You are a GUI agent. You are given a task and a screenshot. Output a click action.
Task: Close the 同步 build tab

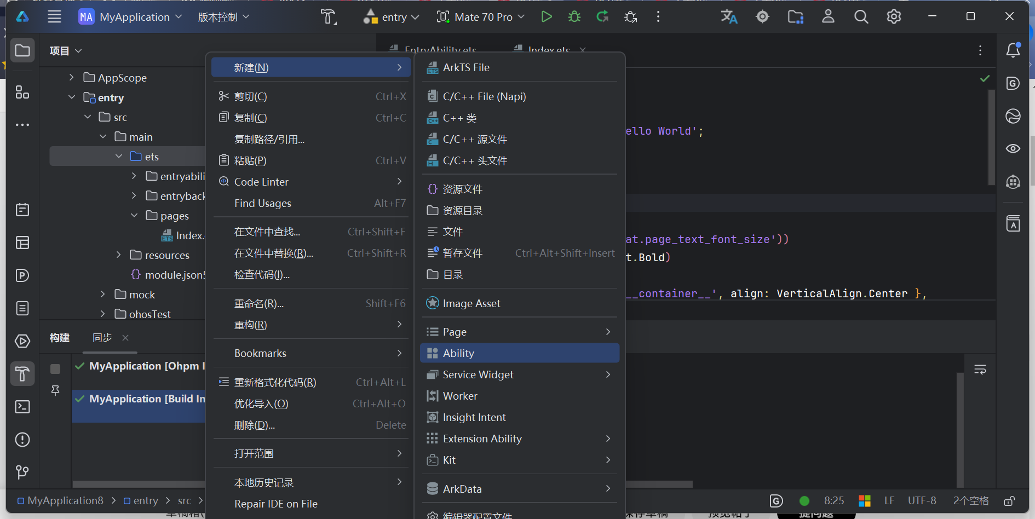[125, 338]
